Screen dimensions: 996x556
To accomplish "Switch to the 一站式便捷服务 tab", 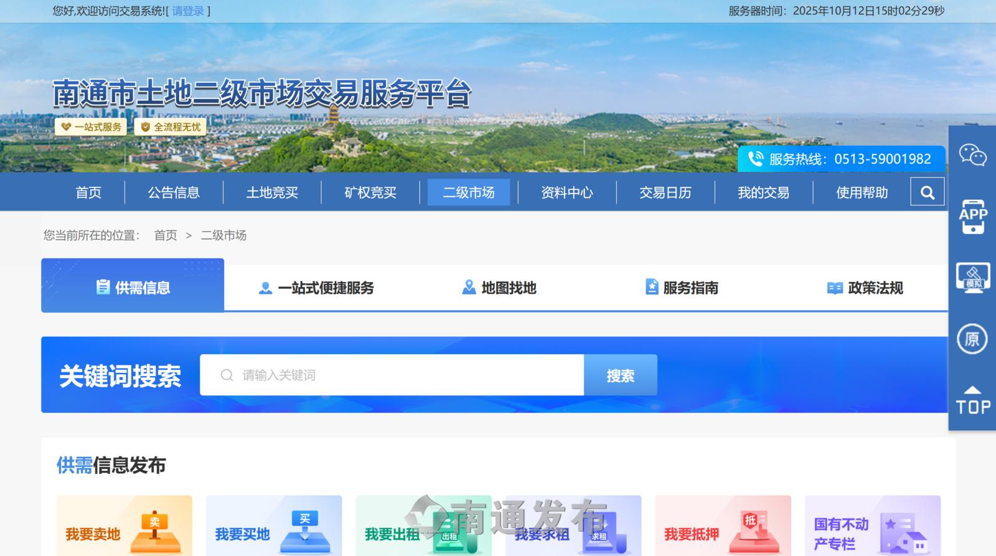I will (316, 288).
